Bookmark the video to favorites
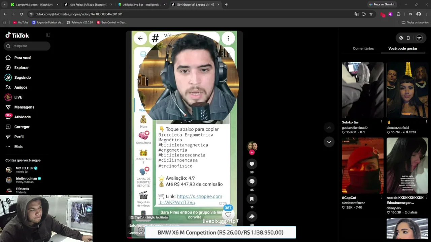 point(252,199)
